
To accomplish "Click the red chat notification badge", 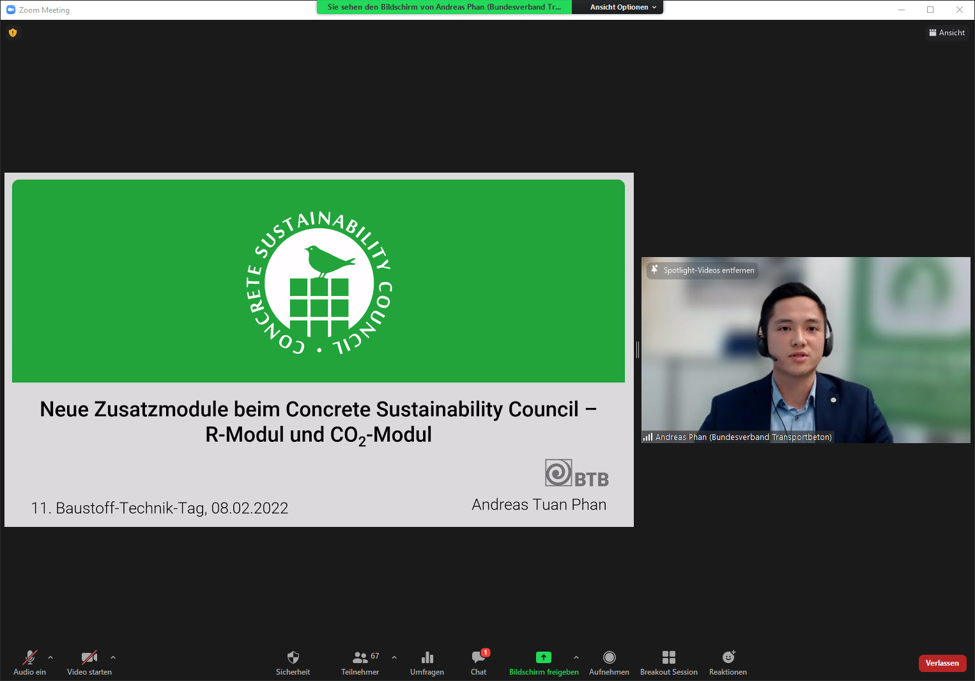I will pos(486,652).
